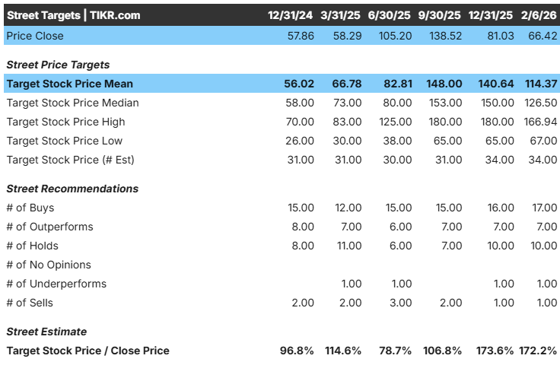Click the Street Price Targets section heading

click(x=58, y=65)
